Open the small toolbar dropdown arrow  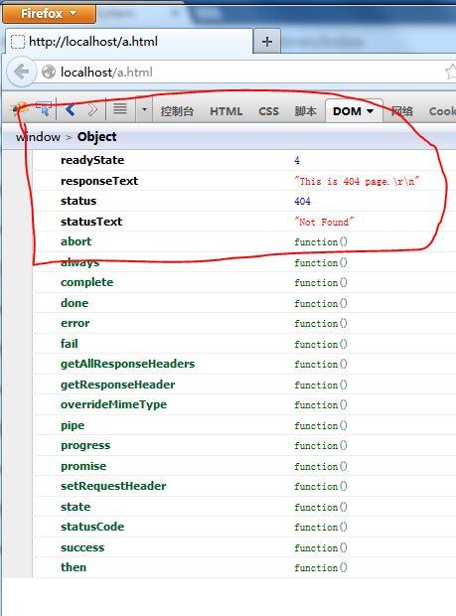(144, 109)
